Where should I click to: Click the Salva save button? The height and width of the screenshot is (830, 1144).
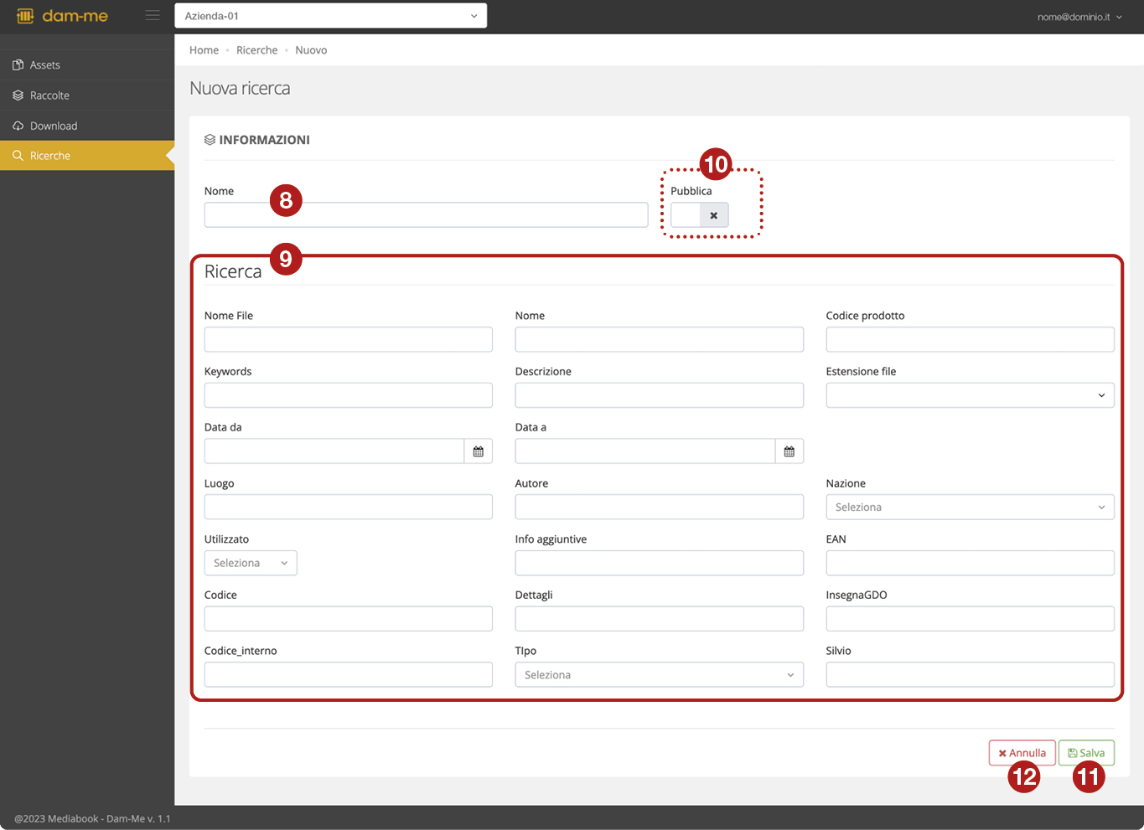[x=1086, y=753]
